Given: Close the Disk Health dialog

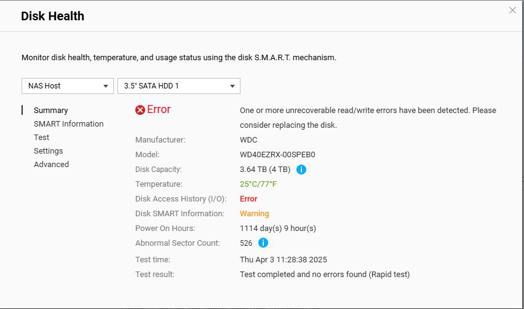Looking at the screenshot, I should point(512,10).
